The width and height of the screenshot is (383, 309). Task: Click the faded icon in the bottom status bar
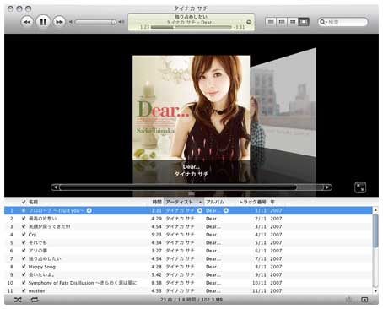[349, 300]
